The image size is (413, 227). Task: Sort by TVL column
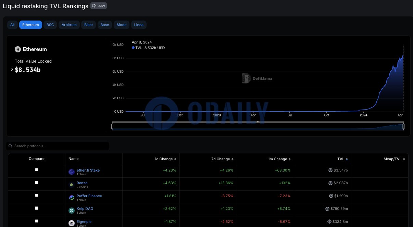click(x=342, y=159)
